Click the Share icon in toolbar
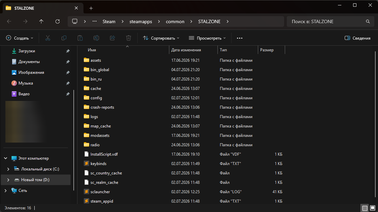The image size is (378, 212). (x=112, y=38)
